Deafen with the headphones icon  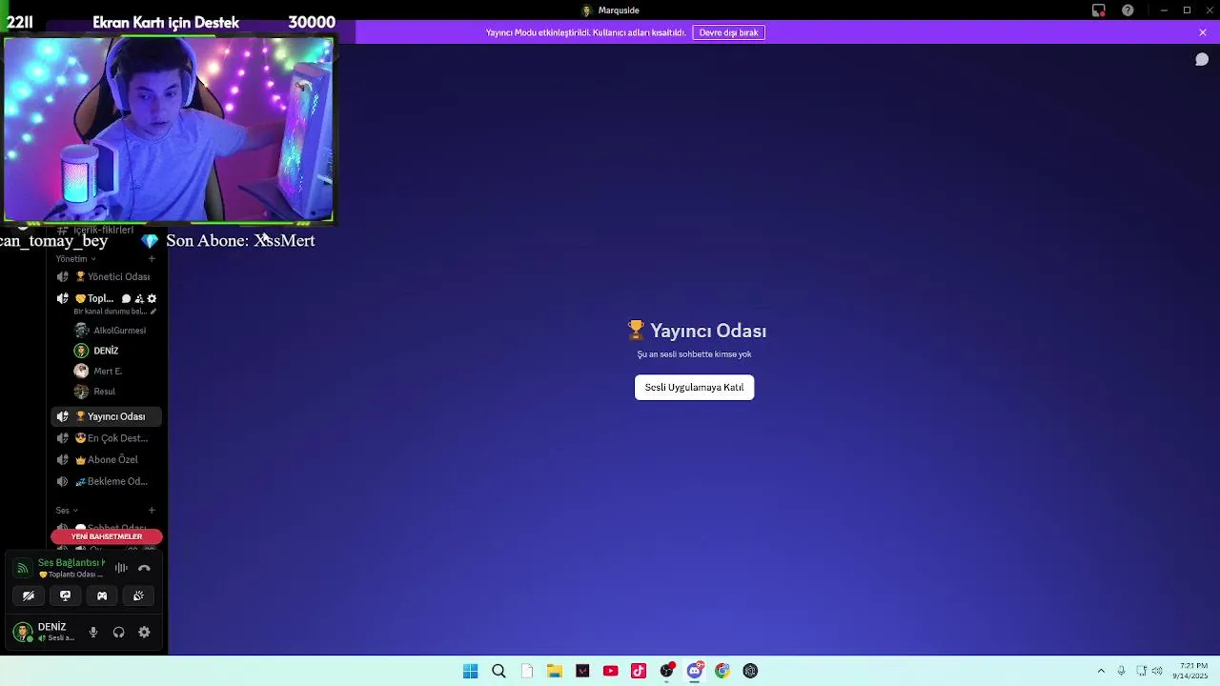tap(118, 632)
